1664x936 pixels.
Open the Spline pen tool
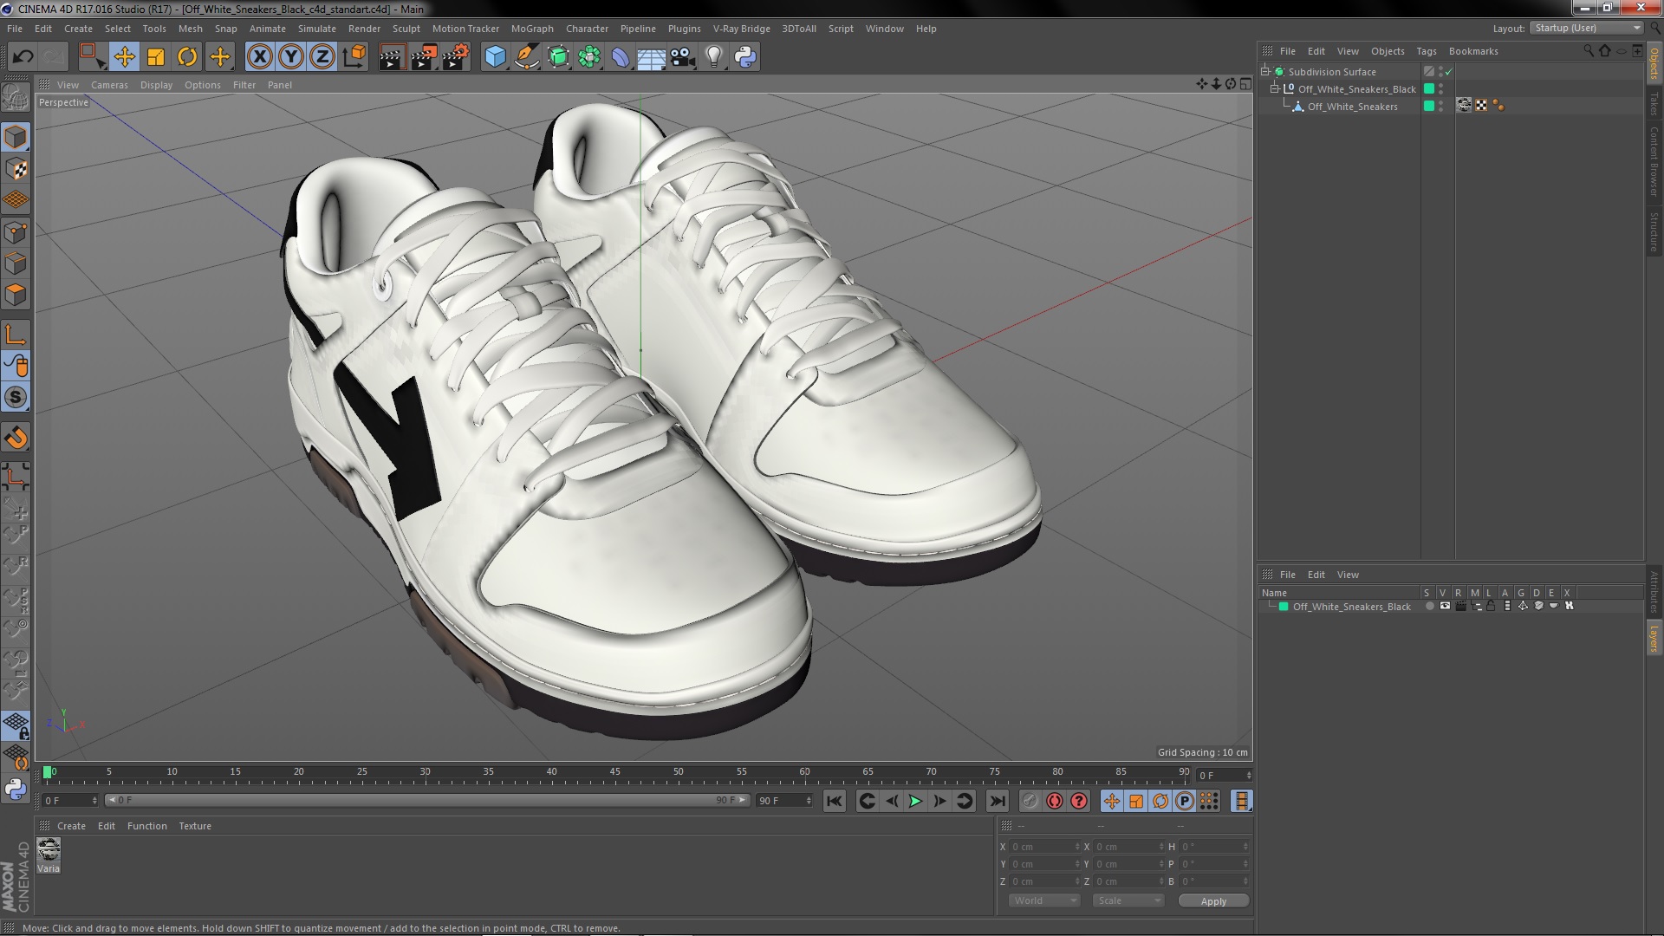pos(526,57)
